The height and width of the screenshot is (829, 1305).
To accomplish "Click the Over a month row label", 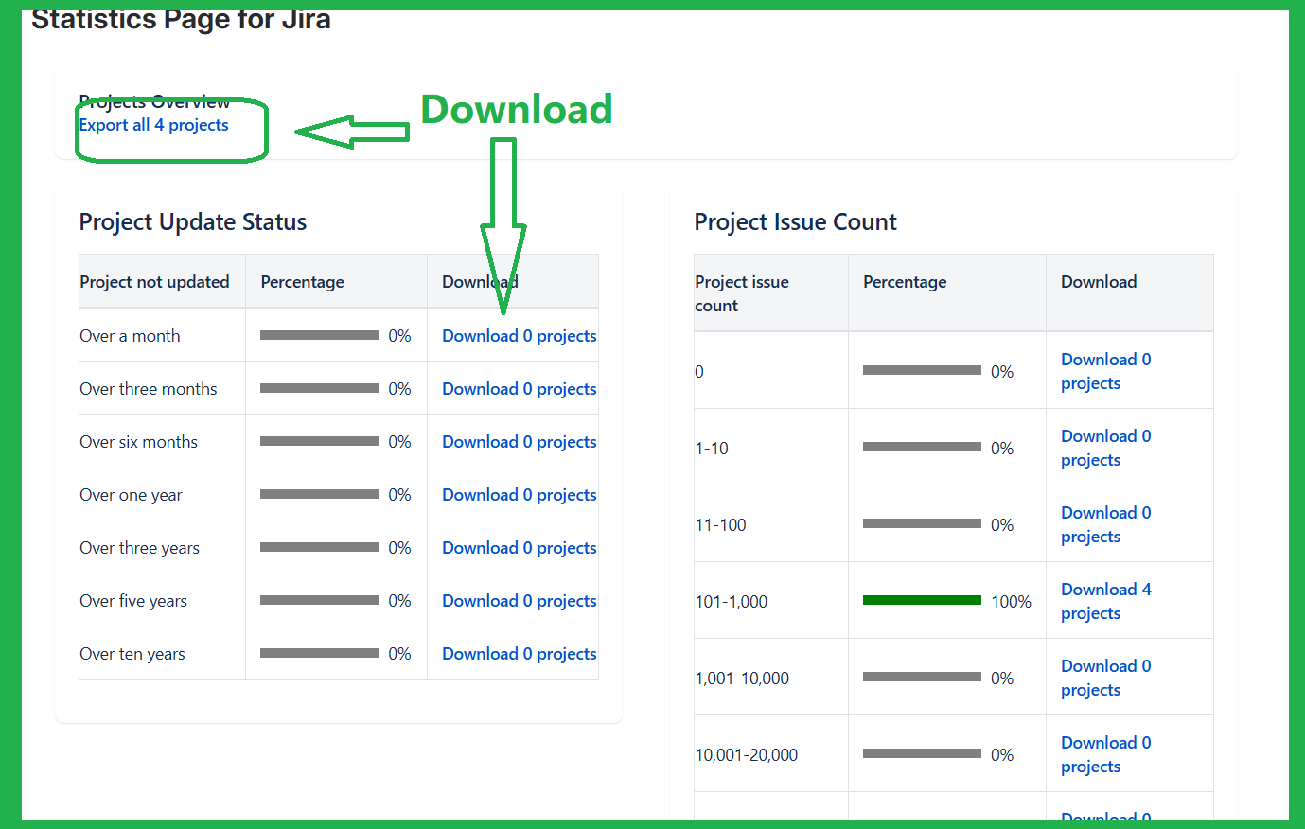I will 130,336.
